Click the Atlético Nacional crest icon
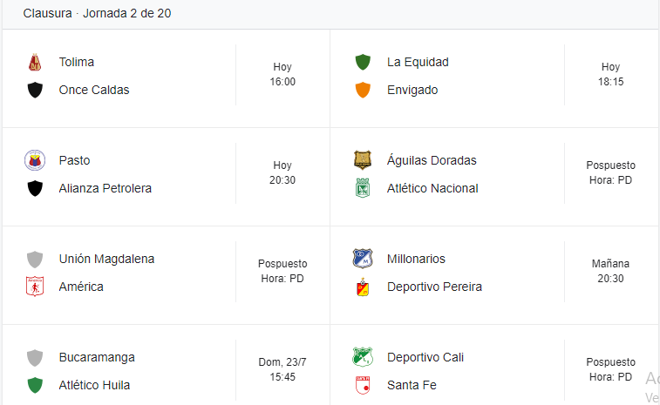Viewport: 660px width, 405px height. pyautogui.click(x=363, y=188)
